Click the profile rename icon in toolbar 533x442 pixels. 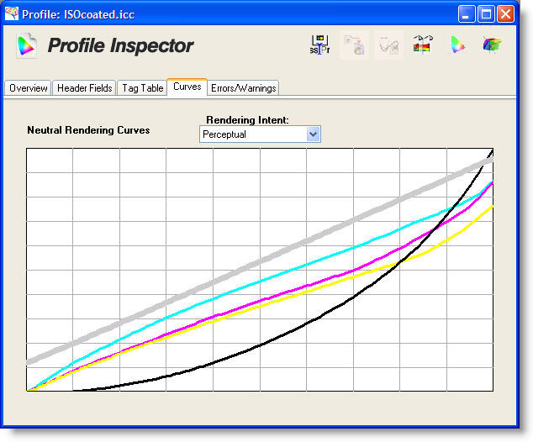pos(319,46)
